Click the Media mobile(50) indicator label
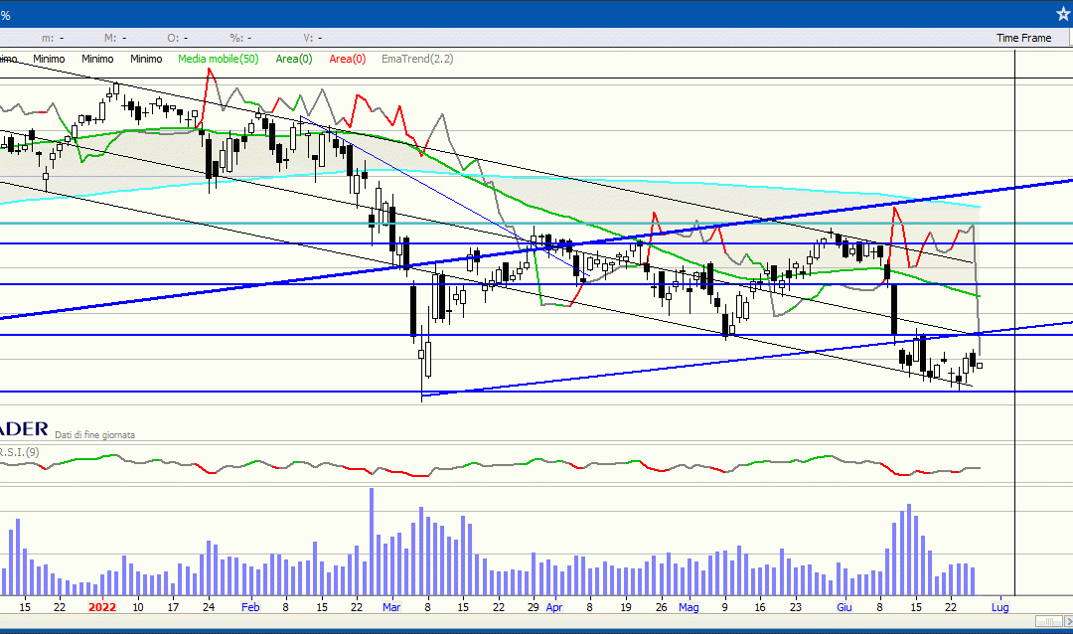1073x634 pixels. coord(219,59)
